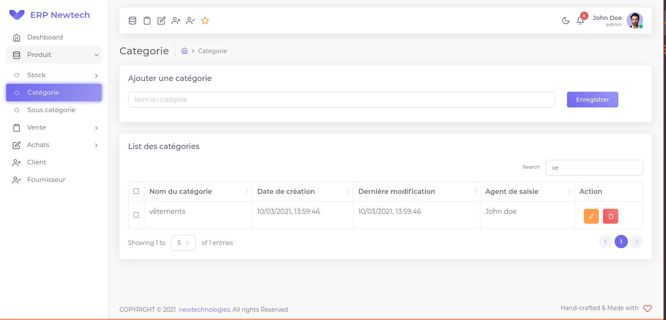Click the home icon in breadcrumb
666x320 pixels.
click(x=185, y=51)
